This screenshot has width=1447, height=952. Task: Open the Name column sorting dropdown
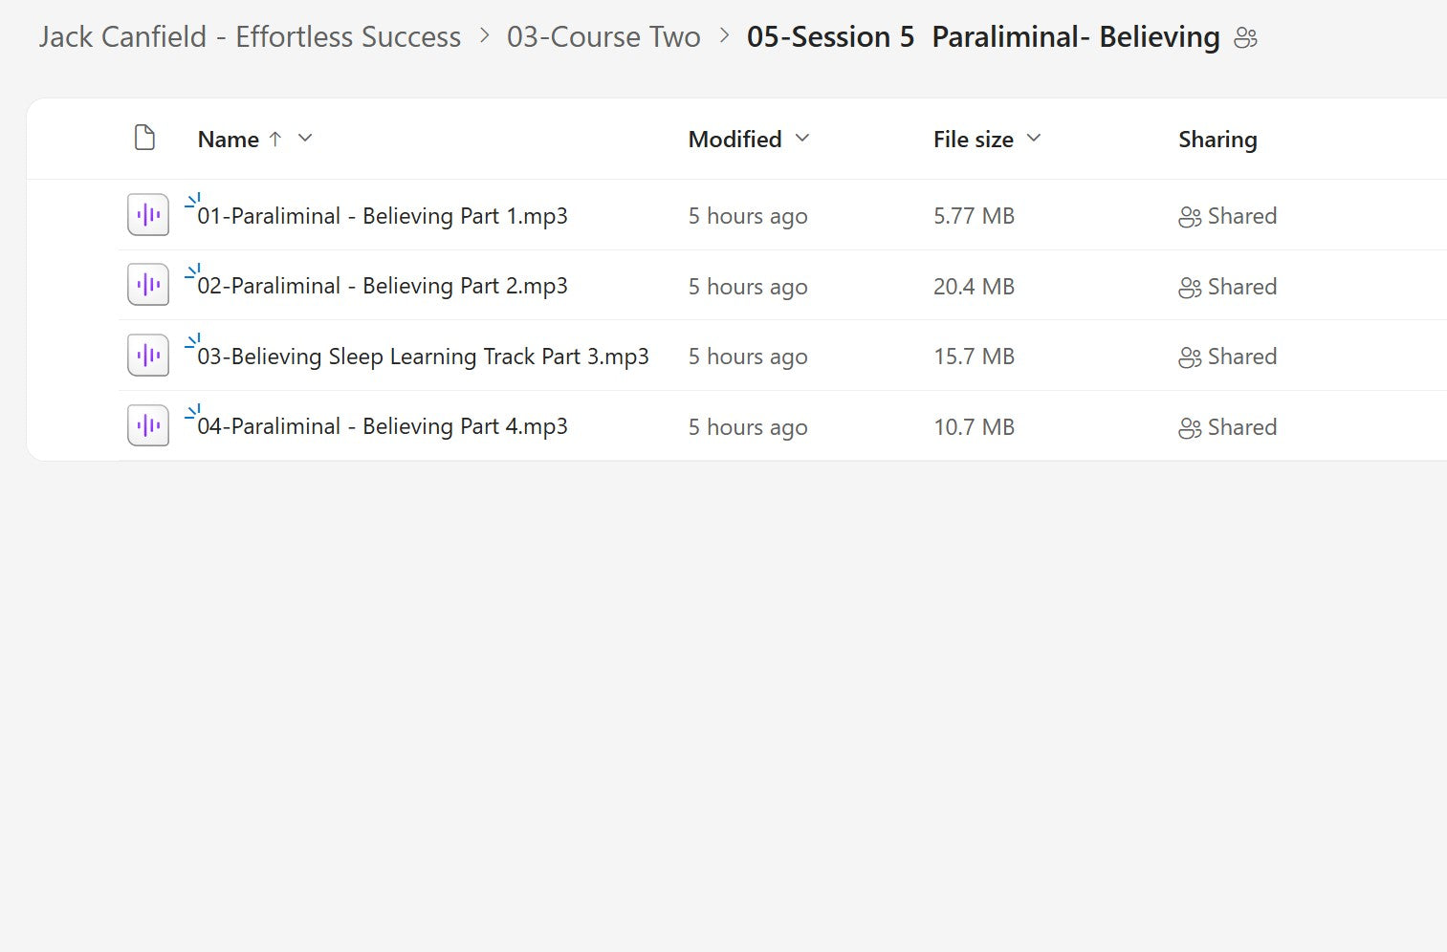tap(304, 140)
